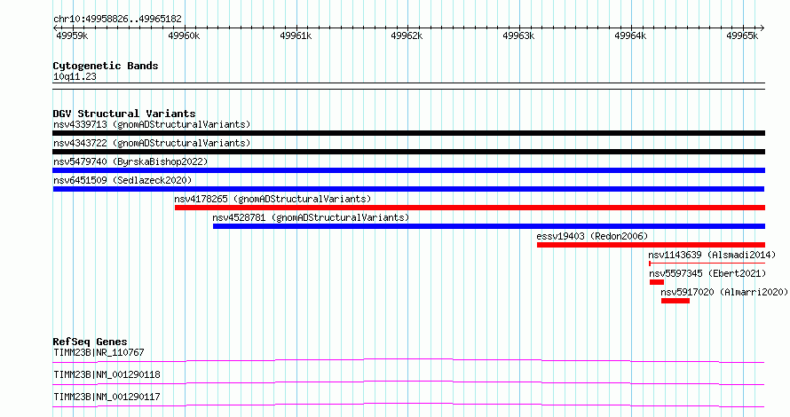Click the magenta line under TIMM23B|NR_110767
Viewport: 790px width, 417px height.
408,360
